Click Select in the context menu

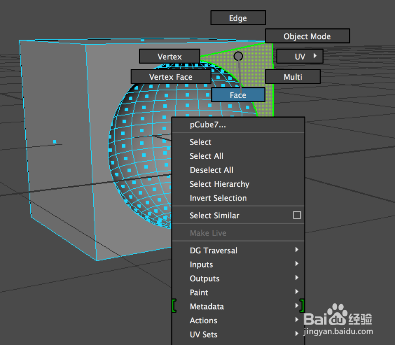(x=238, y=142)
